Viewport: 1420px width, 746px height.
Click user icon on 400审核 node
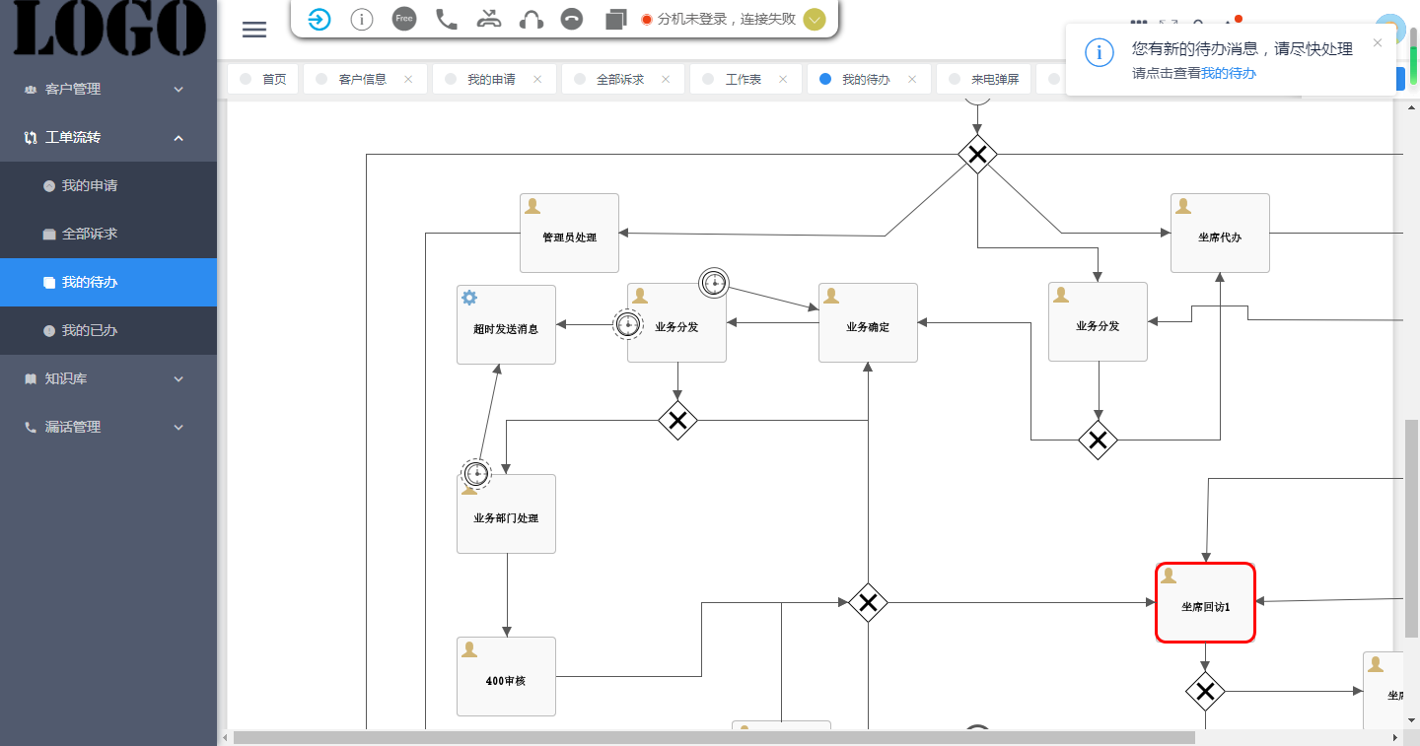point(469,649)
